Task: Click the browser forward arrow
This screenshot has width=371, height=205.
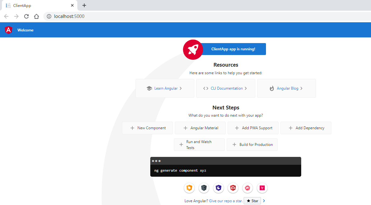Action: pos(16,16)
